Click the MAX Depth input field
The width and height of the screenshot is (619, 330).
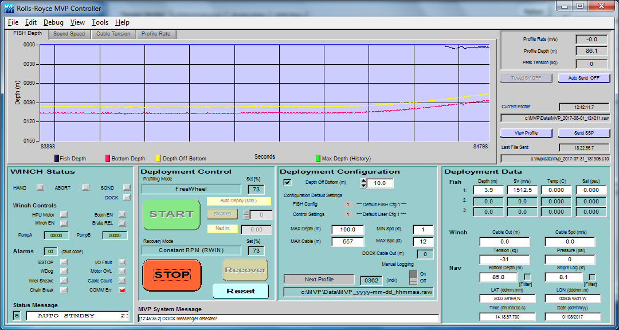point(347,230)
